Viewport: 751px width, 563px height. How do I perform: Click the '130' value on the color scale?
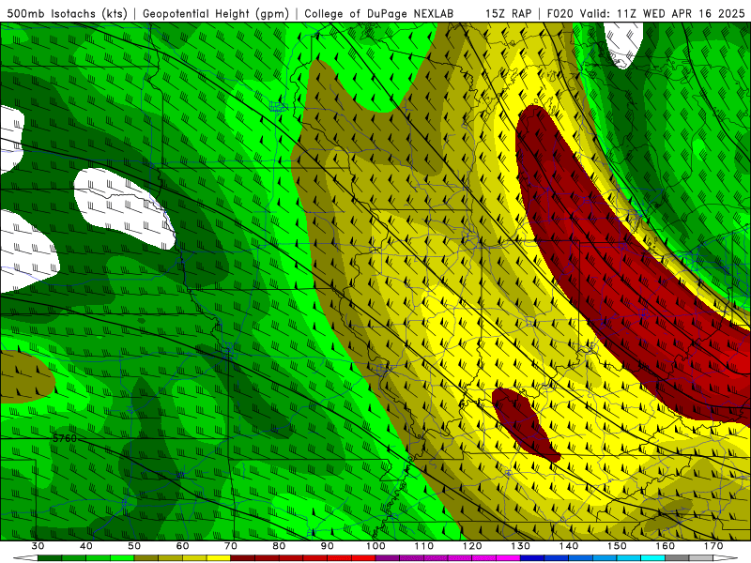tap(520, 546)
